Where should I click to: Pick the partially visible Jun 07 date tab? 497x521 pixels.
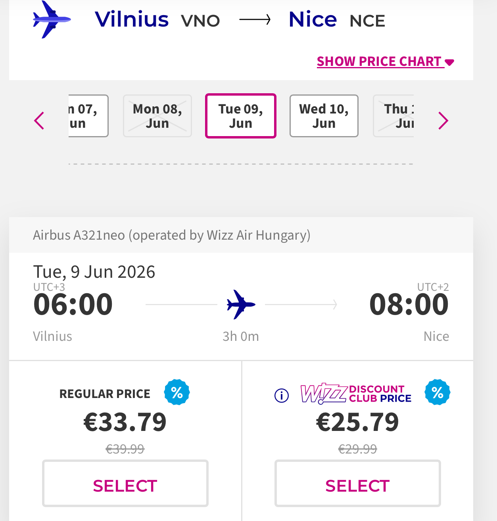(87, 116)
